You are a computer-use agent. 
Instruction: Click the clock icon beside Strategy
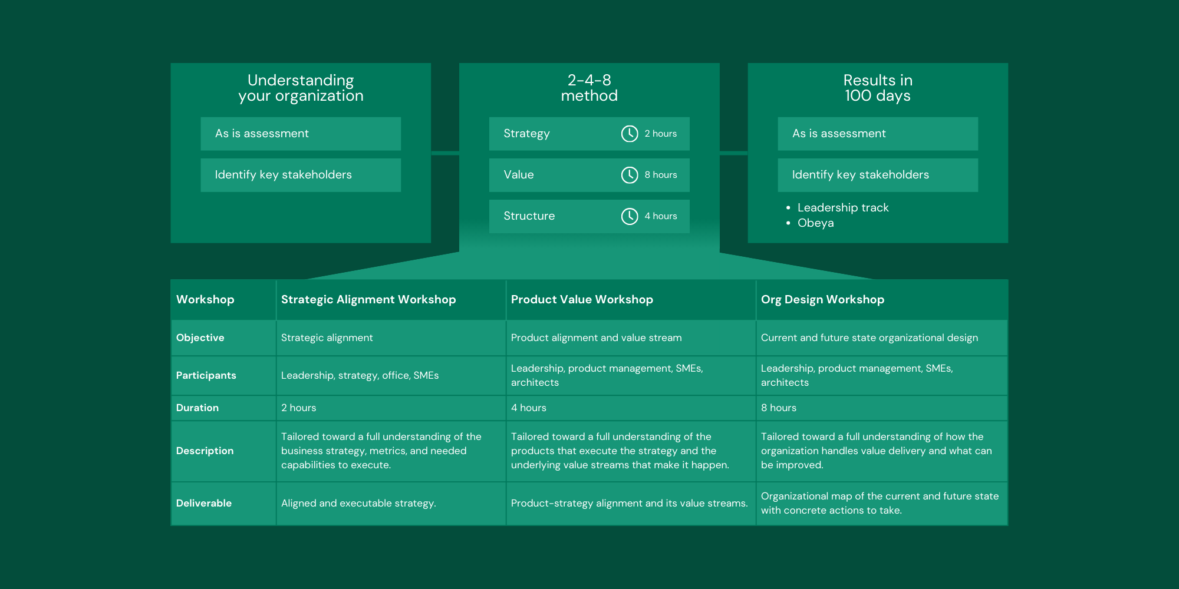pos(630,134)
